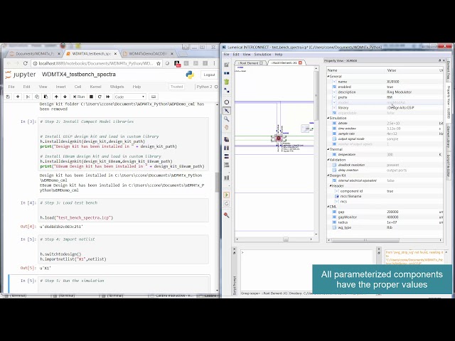
Task: Open the Widgets menu in Jupyter
Action: (x=117, y=87)
